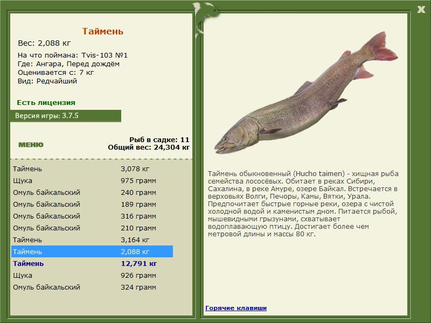Select the 3,164 кг Таймень entry
This screenshot has height=323, width=431.
coord(92,240)
